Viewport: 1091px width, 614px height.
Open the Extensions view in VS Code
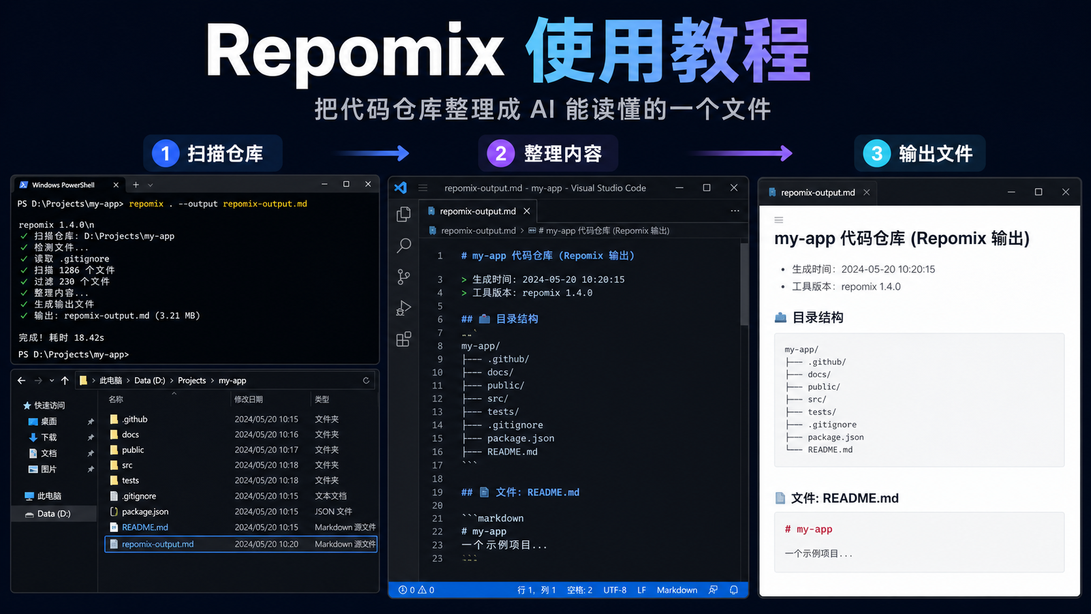pyautogui.click(x=404, y=339)
